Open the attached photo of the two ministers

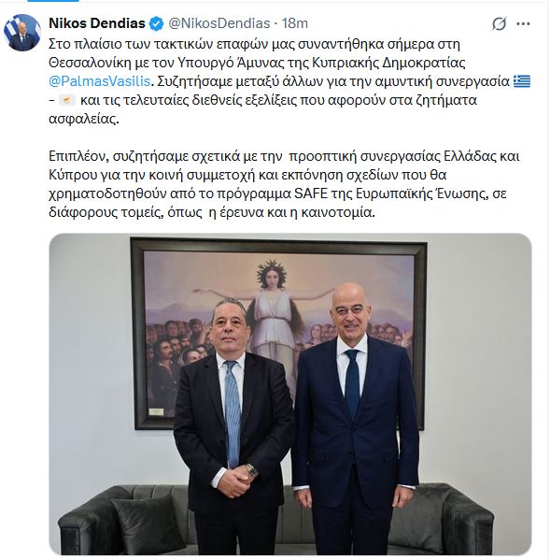[x=290, y=394]
